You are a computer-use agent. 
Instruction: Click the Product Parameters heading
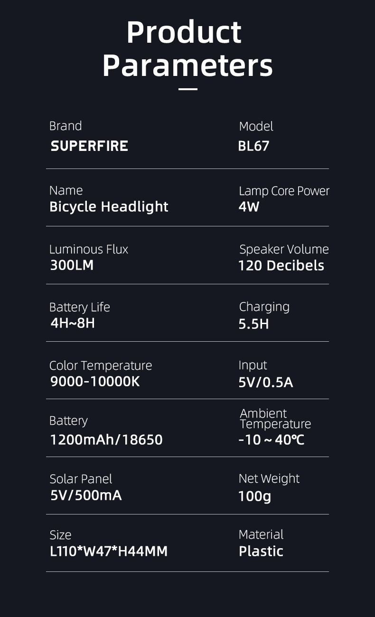(x=187, y=48)
